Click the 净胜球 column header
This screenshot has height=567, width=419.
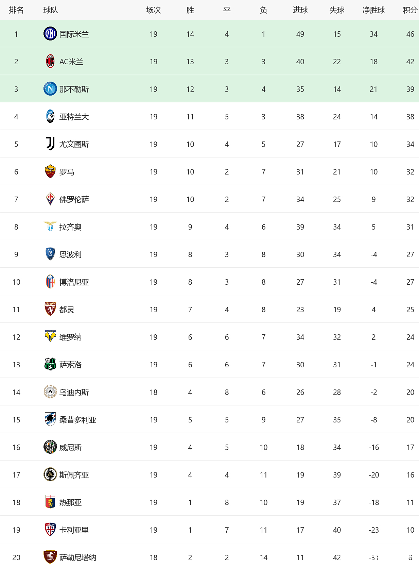click(373, 10)
